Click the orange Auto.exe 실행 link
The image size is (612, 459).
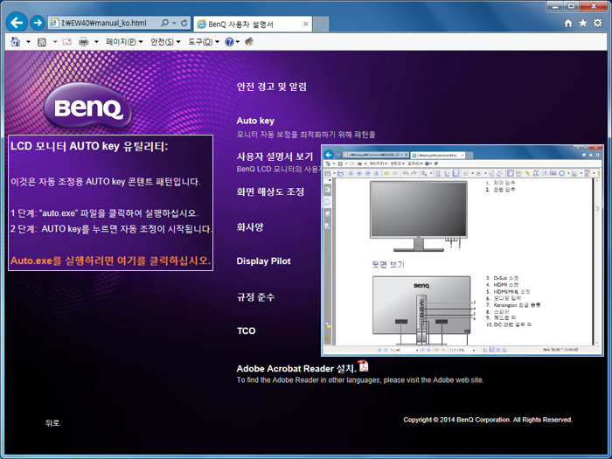pyautogui.click(x=110, y=261)
